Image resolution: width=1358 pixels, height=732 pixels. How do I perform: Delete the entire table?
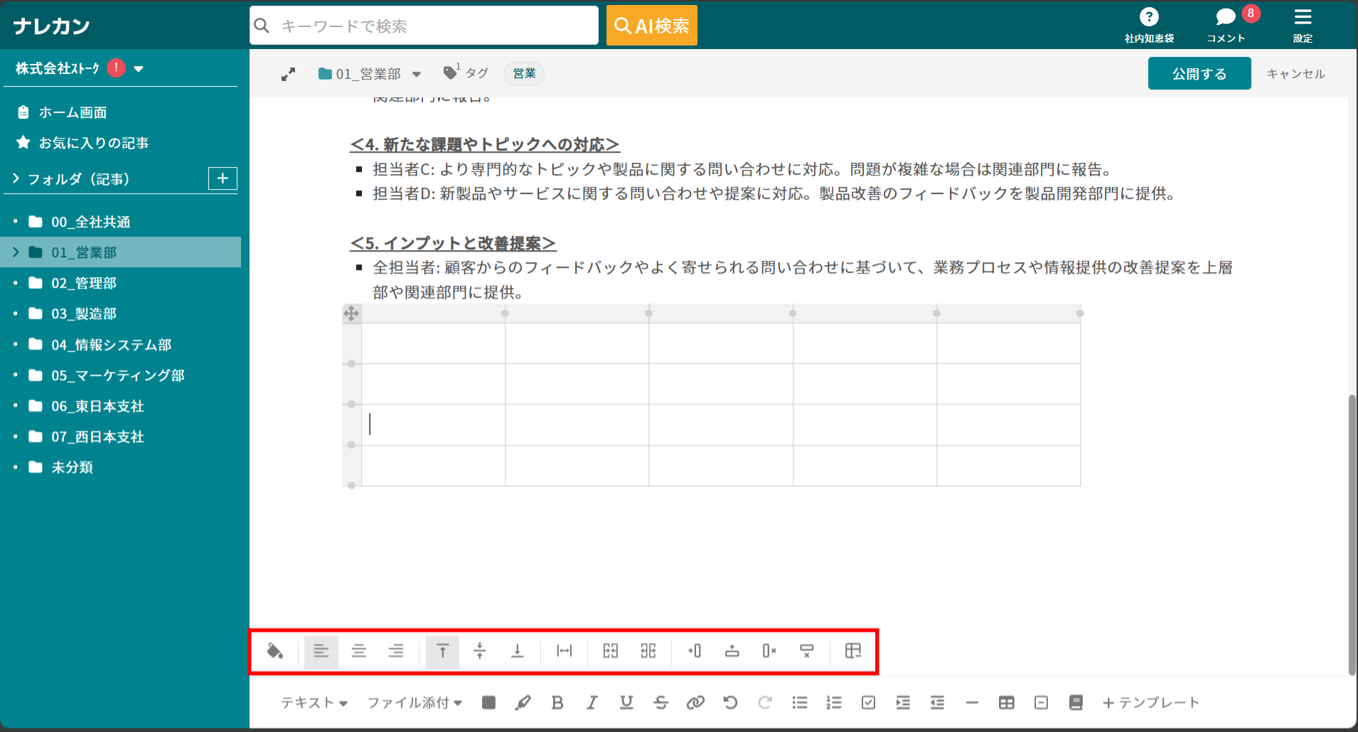[852, 651]
